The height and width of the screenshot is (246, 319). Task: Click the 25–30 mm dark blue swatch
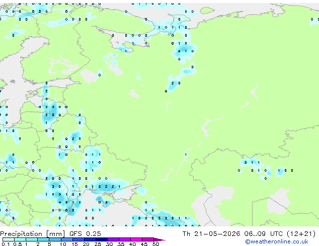pyautogui.click(x=102, y=239)
